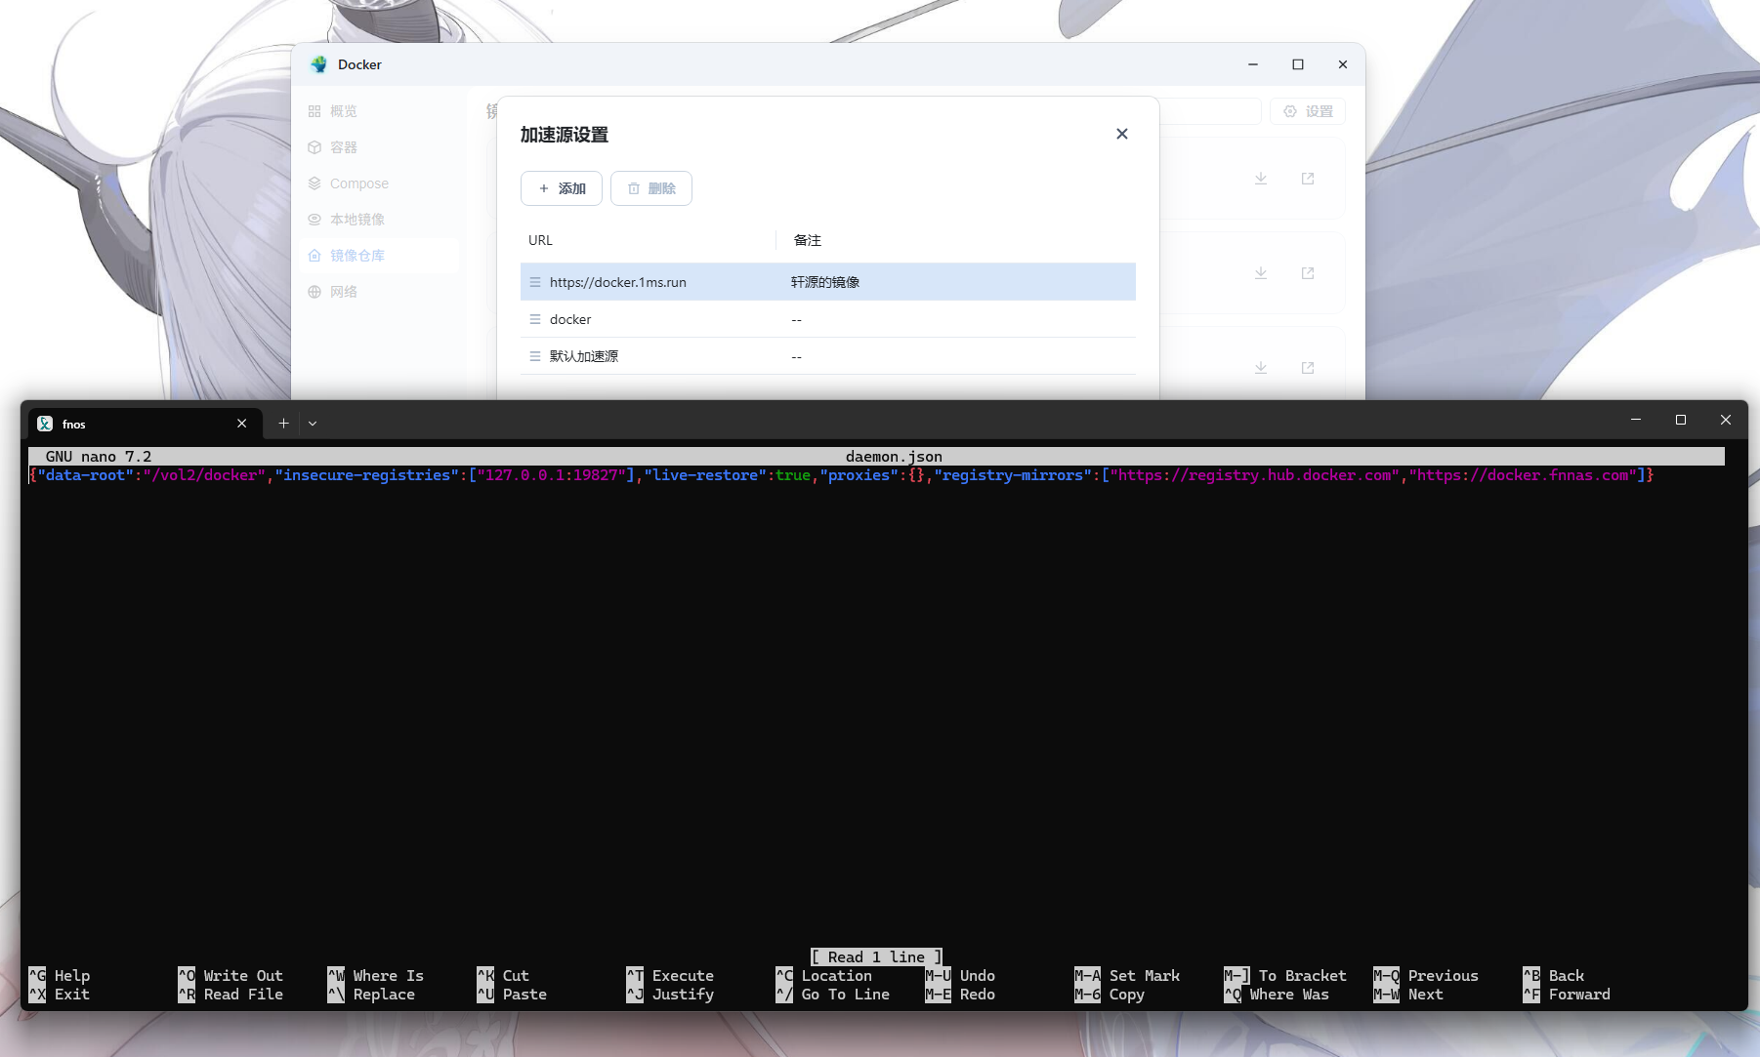
Task: Click the Docker app logo icon
Action: click(318, 64)
